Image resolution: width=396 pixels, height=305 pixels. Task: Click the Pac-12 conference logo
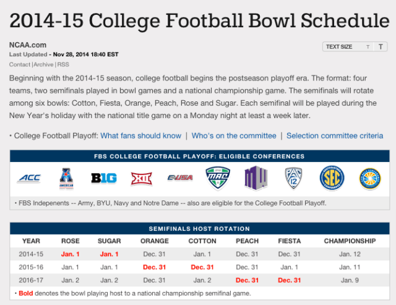[293, 178]
